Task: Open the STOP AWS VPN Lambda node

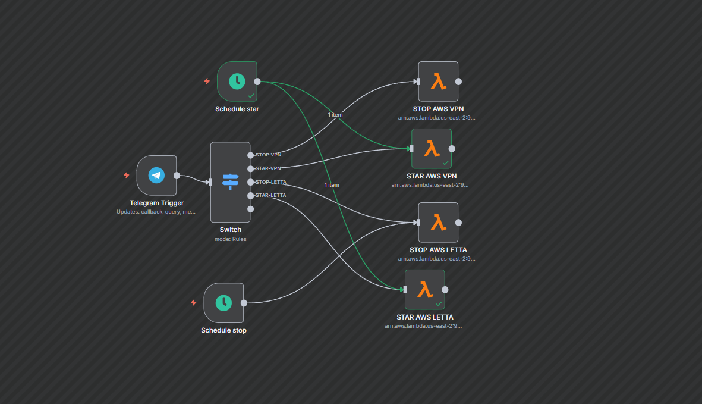Action: [x=438, y=82]
